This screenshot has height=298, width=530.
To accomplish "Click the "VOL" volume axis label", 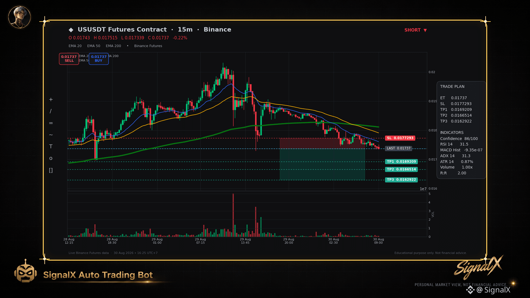I will (x=433, y=214).
